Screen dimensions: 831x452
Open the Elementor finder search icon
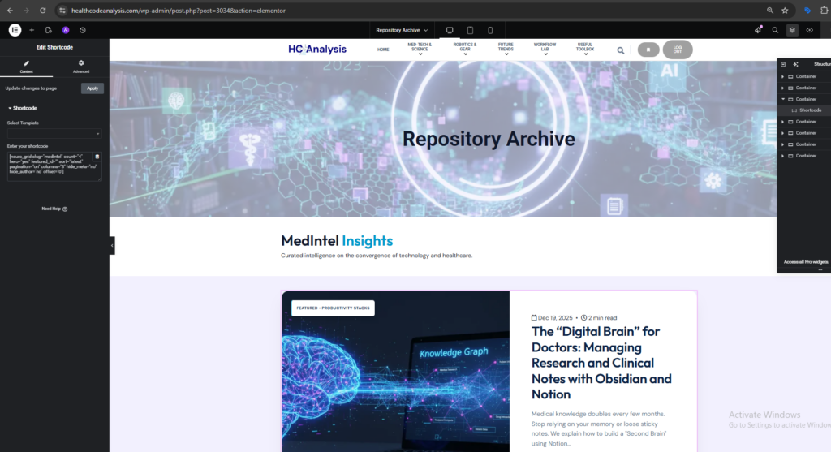775,30
